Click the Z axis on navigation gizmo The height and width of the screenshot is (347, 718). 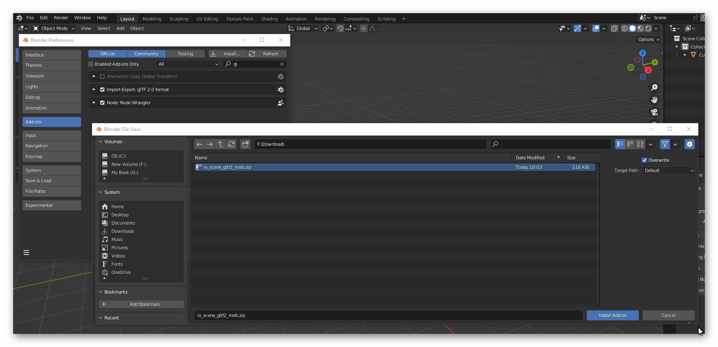[643, 53]
